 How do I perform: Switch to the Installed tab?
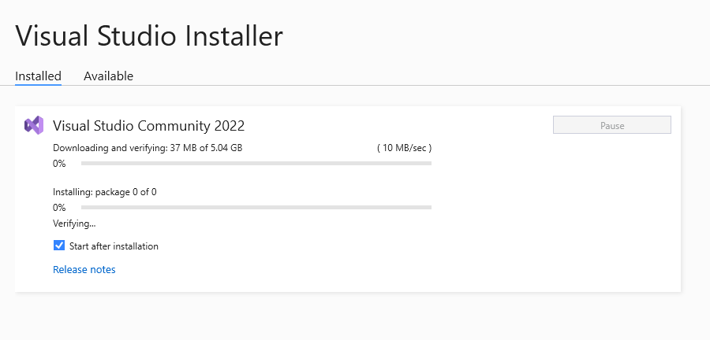click(x=38, y=76)
